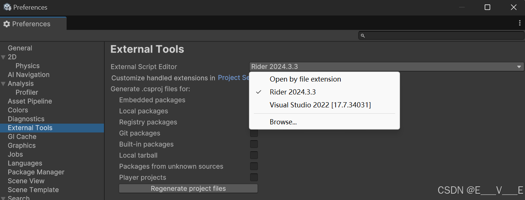The image size is (525, 200).
Task: Open Profiler preferences
Action: (27, 93)
